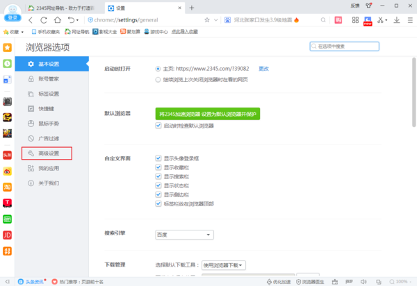417x286 pixels.
Task: Toggle 标签栏放在浏览器顶部 checkbox
Action: coord(158,203)
